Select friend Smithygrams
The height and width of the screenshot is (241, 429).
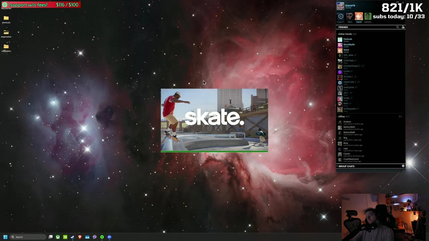coord(371,109)
